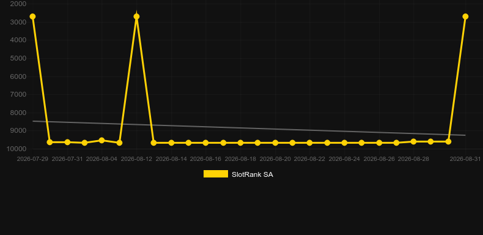Click the 5000 y-axis label
483x235 pixels.
click(x=18, y=58)
